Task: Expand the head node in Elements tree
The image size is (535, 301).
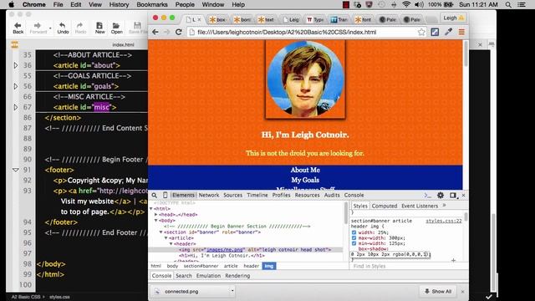Action: coord(156,215)
